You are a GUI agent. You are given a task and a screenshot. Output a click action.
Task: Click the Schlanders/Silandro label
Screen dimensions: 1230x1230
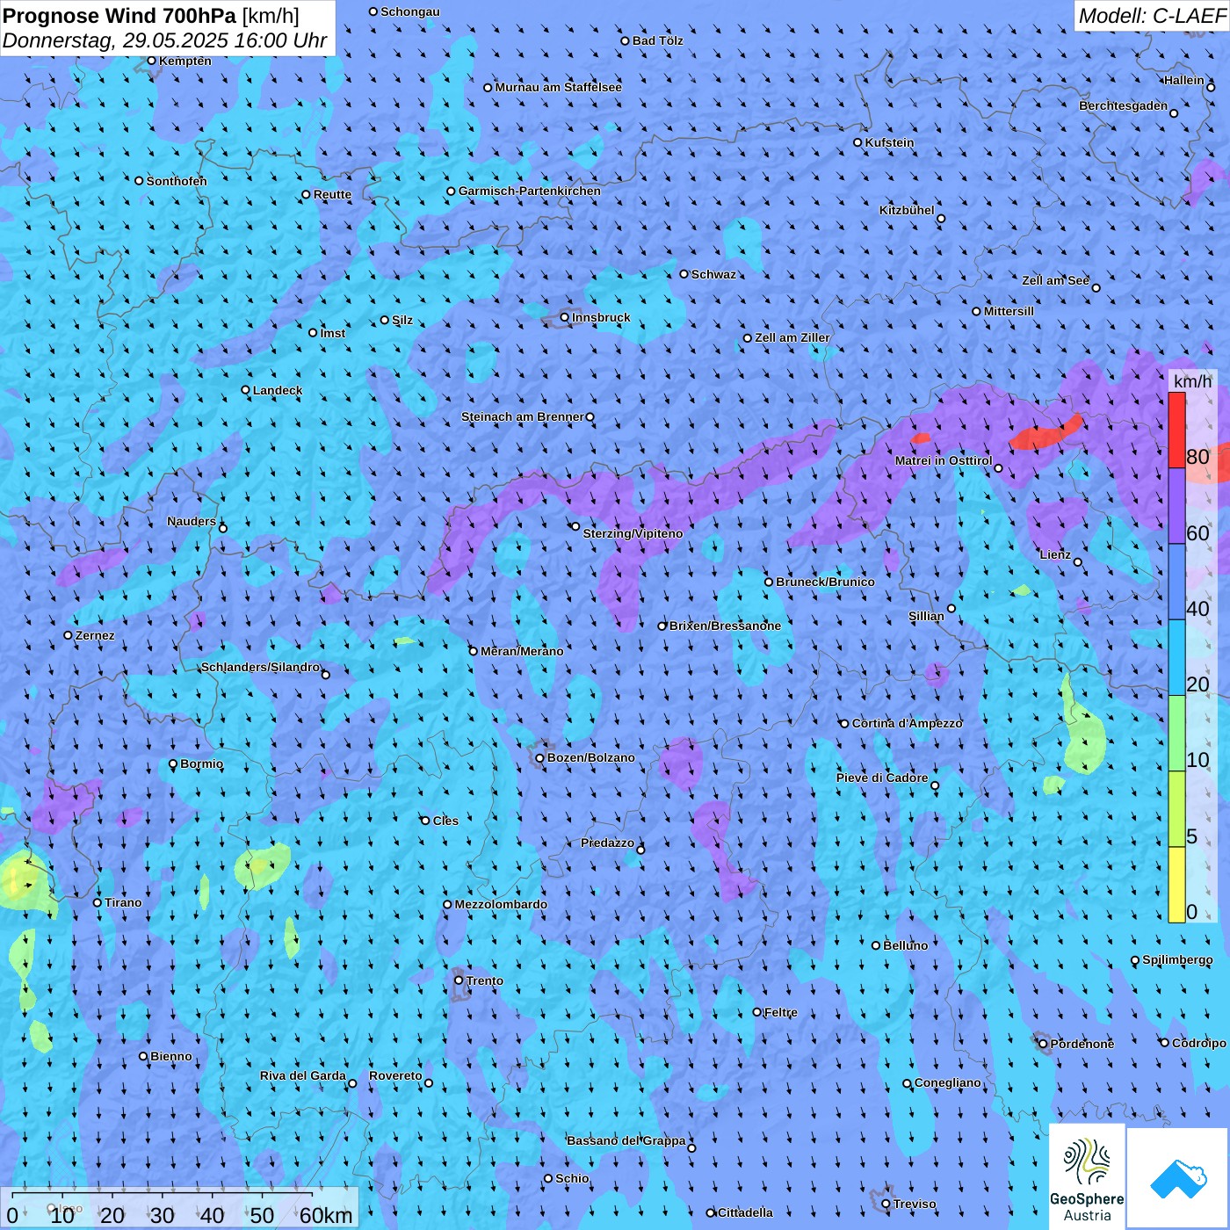click(260, 667)
